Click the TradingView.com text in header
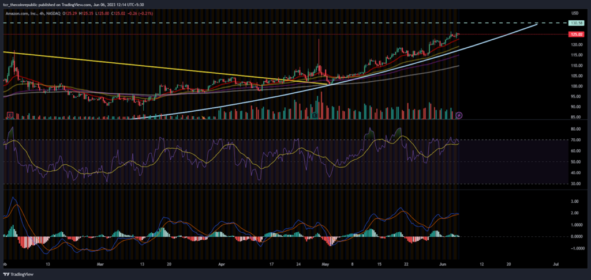591x280 pixels. pos(75,4)
